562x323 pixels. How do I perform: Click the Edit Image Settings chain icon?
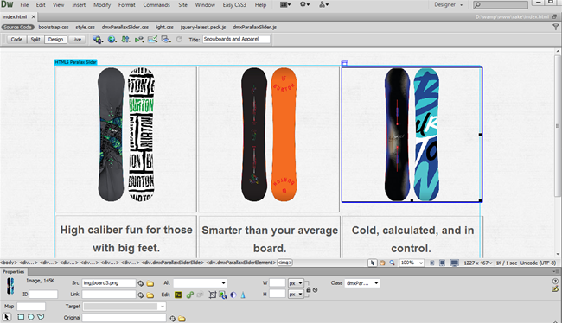(190, 294)
